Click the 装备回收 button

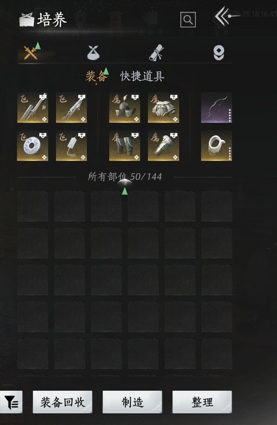pos(63,402)
